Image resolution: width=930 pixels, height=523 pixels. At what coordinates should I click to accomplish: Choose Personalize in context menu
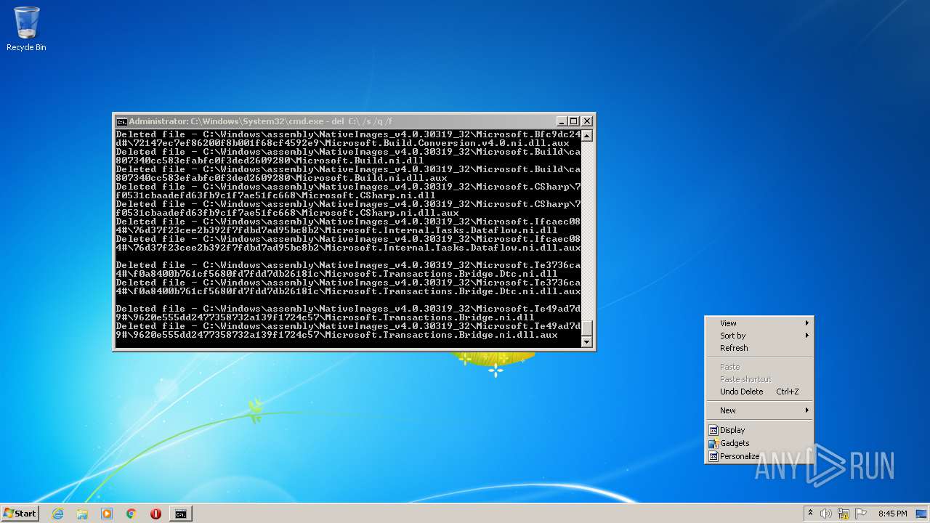pos(759,456)
